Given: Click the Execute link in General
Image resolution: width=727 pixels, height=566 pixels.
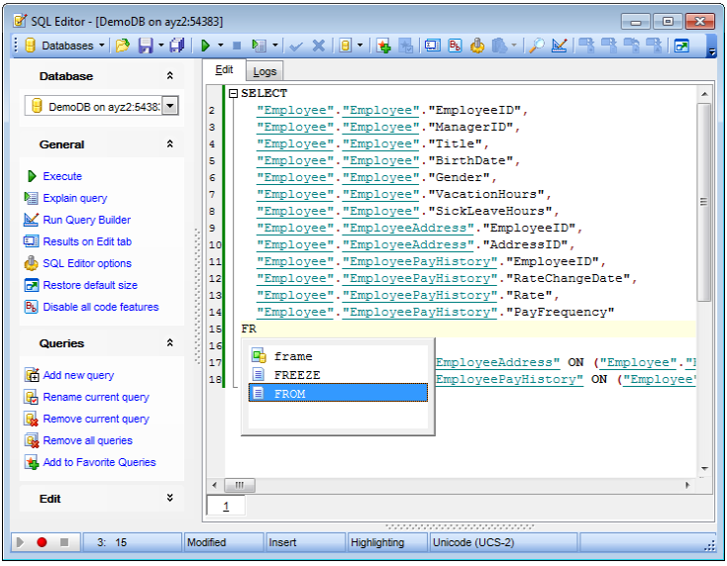Looking at the screenshot, I should tap(62, 176).
